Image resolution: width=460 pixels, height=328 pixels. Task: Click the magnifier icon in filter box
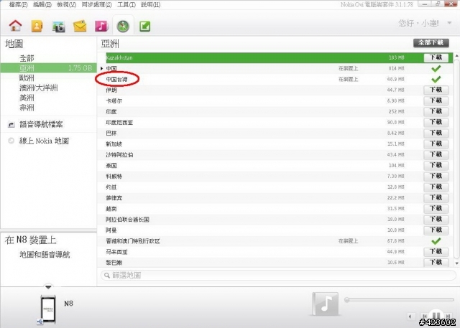coord(107,276)
